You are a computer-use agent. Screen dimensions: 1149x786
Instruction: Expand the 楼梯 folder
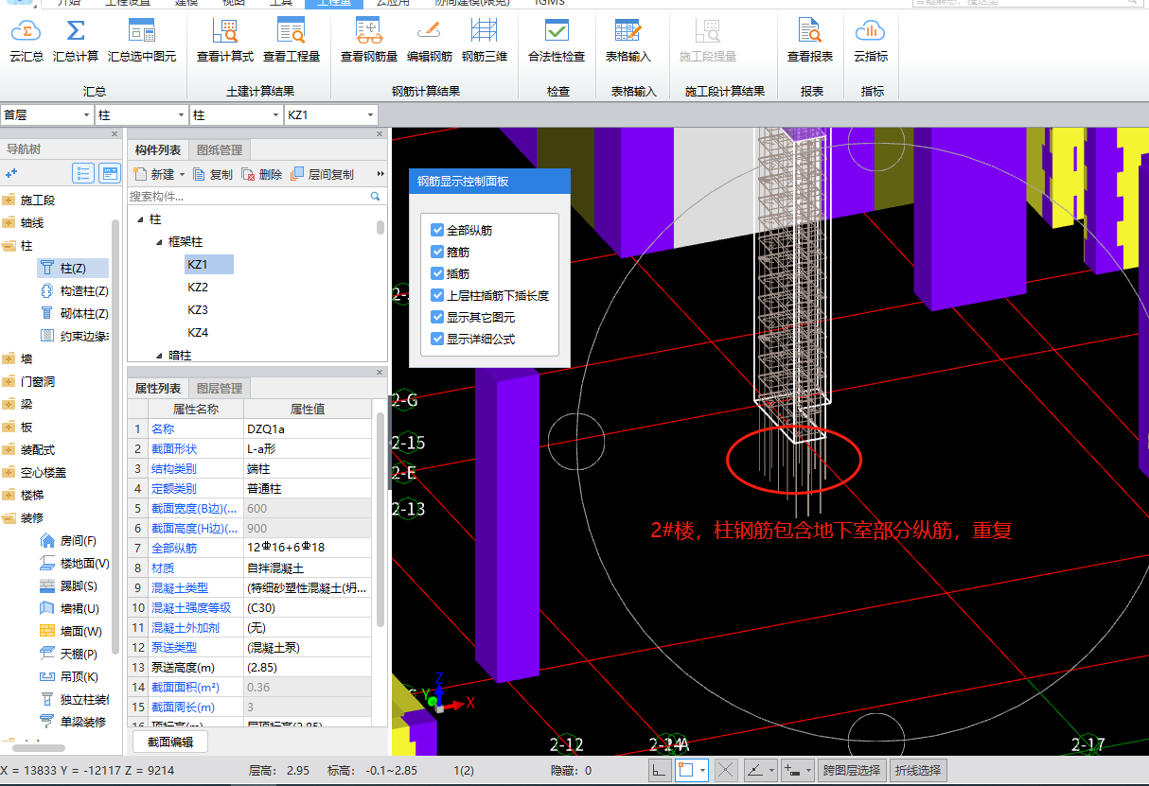[9, 496]
